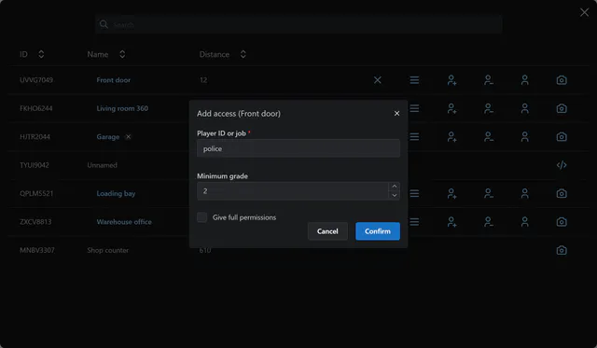Open list menu icon for Loading bay
The height and width of the screenshot is (348, 597).
(414, 193)
